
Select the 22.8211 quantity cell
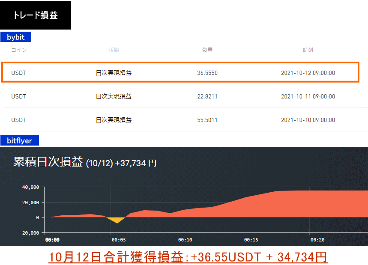tap(207, 96)
